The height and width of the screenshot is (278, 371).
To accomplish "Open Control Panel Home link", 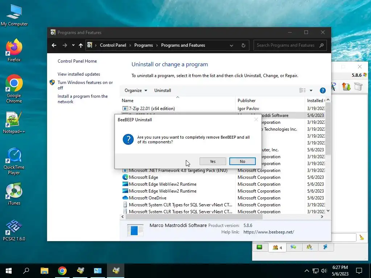I will tap(77, 61).
